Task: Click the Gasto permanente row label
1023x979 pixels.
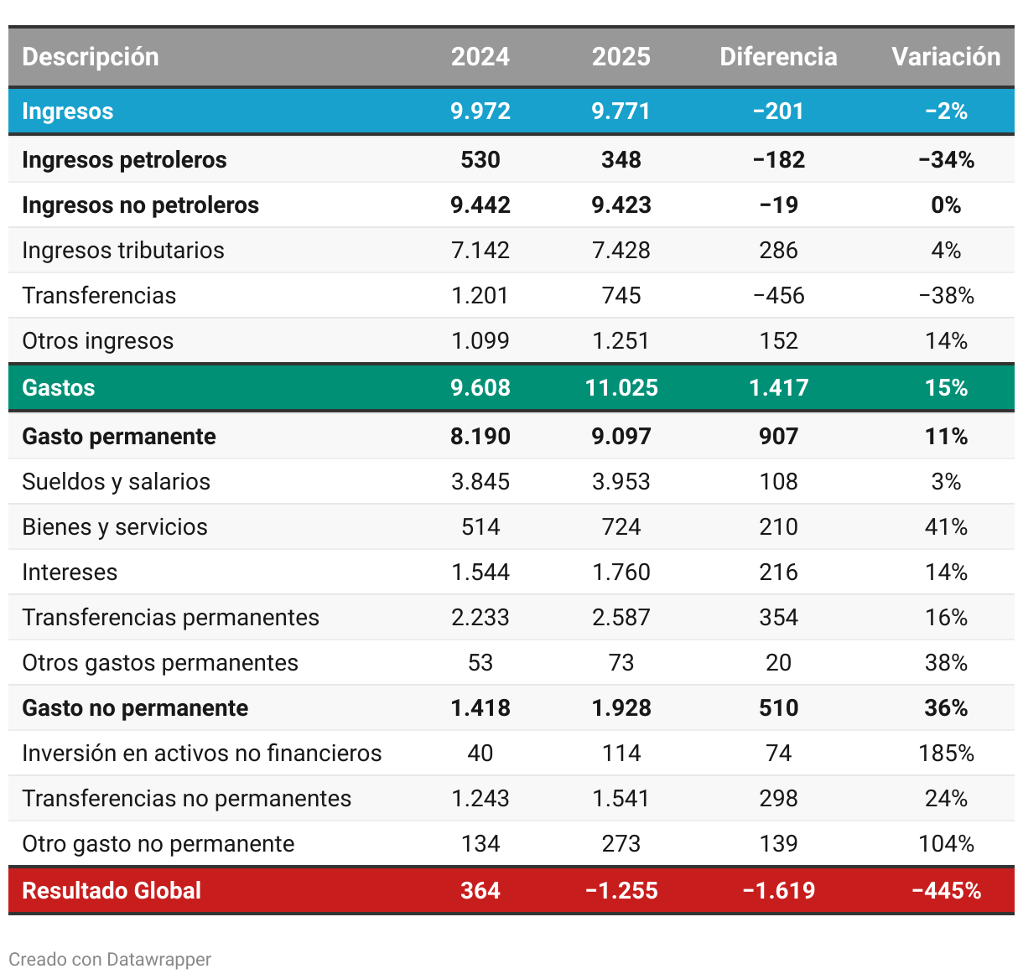Action: (118, 437)
